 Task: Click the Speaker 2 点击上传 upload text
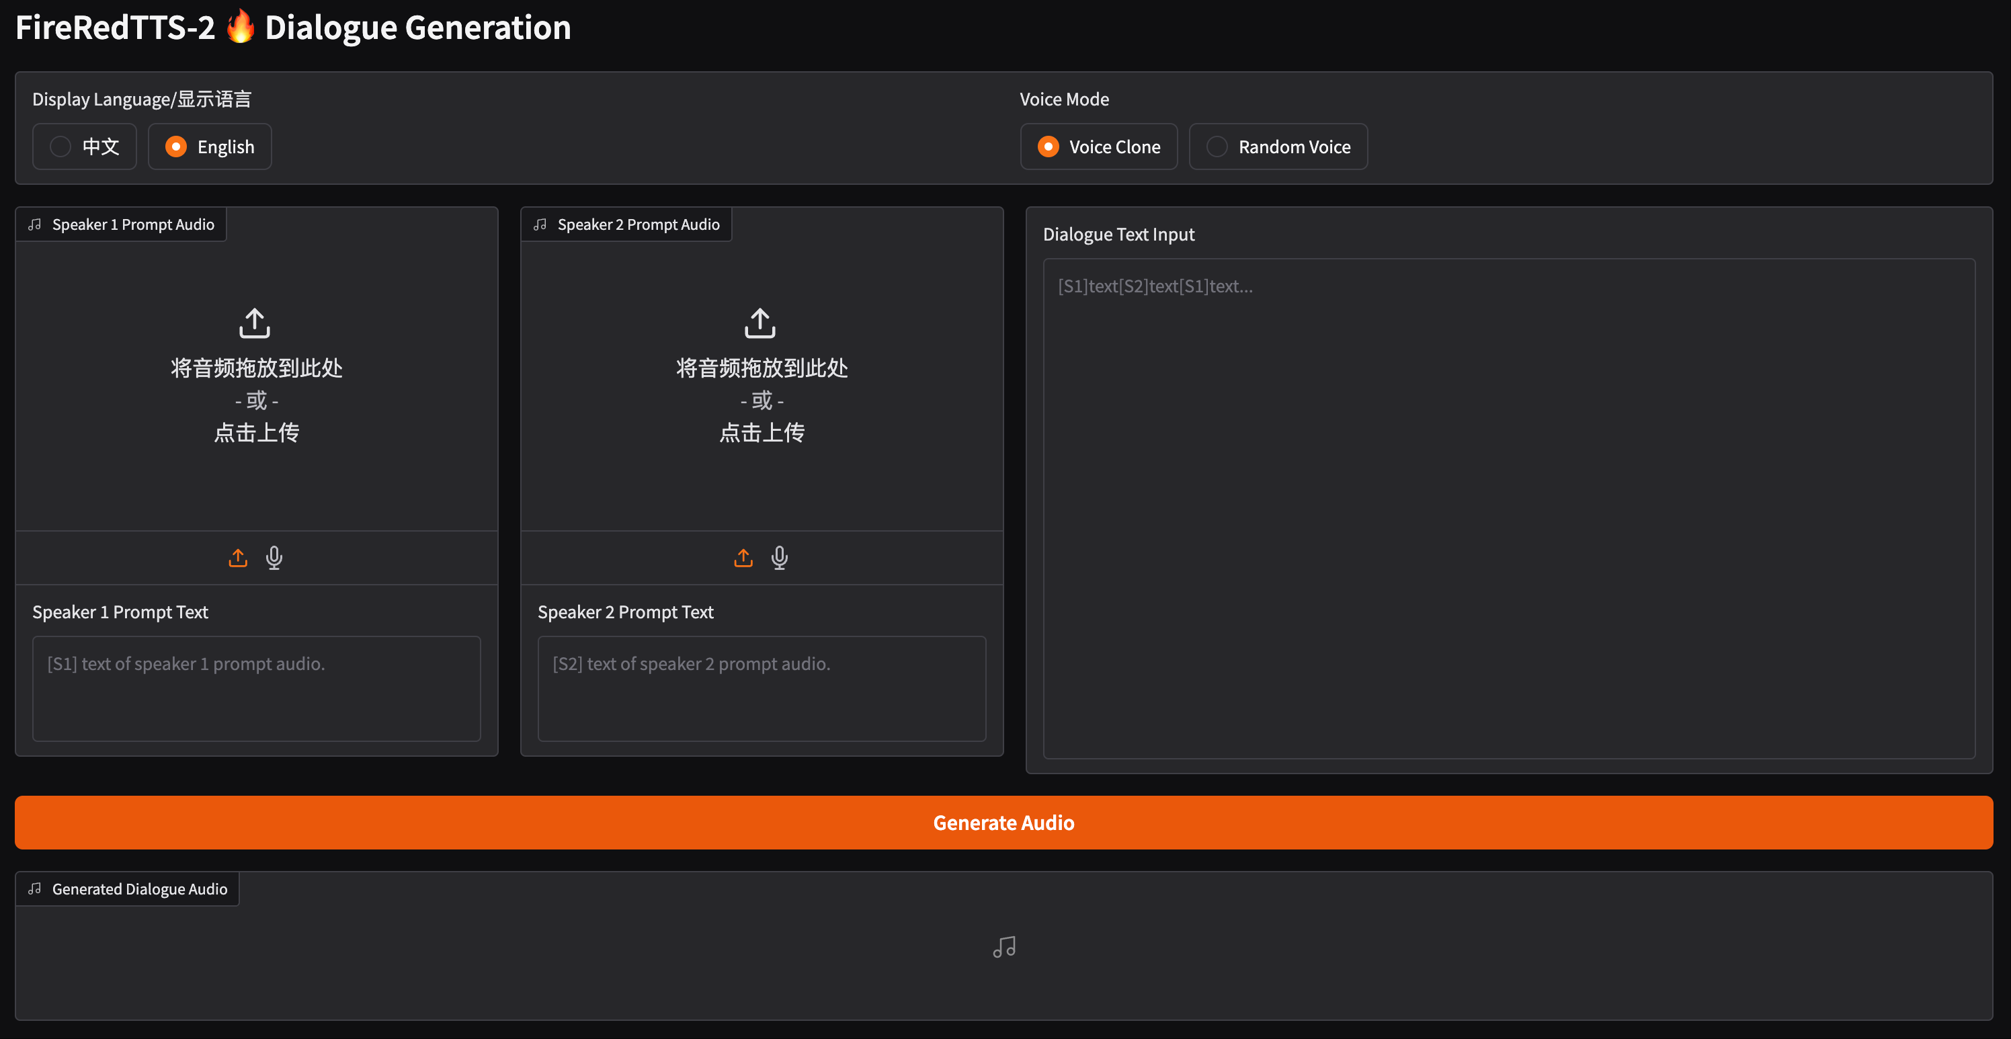coord(762,432)
